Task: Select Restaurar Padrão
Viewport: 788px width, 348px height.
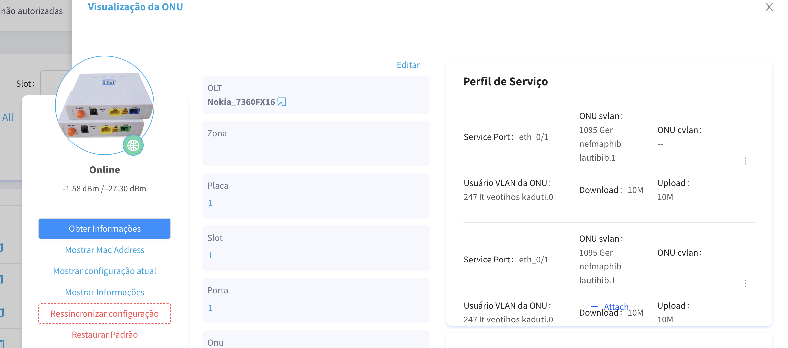Action: tap(105, 335)
